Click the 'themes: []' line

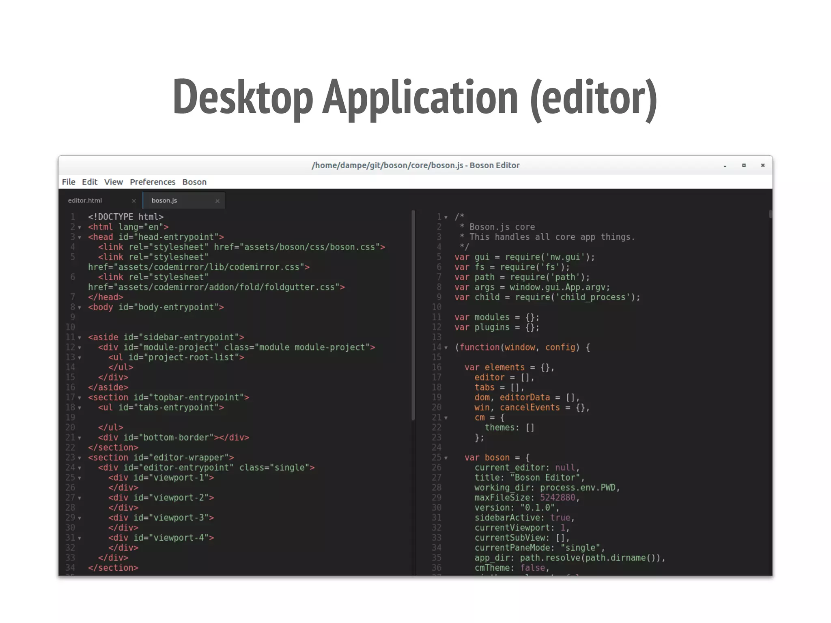[x=510, y=428]
